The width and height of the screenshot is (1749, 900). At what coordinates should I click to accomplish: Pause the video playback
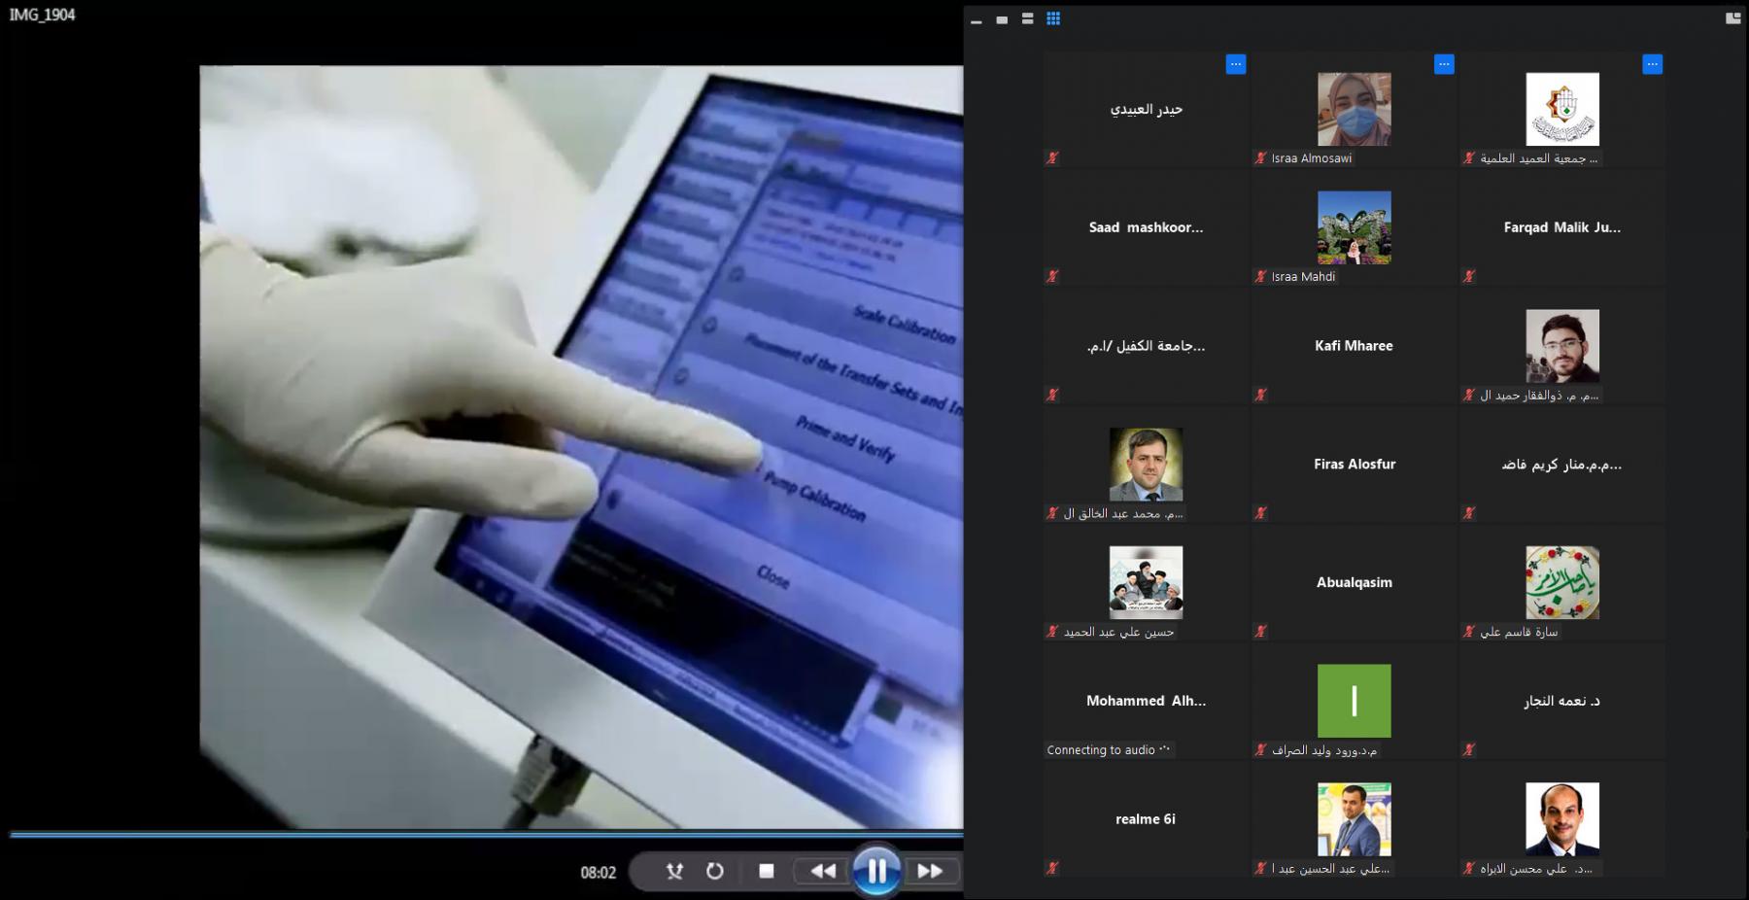point(875,871)
